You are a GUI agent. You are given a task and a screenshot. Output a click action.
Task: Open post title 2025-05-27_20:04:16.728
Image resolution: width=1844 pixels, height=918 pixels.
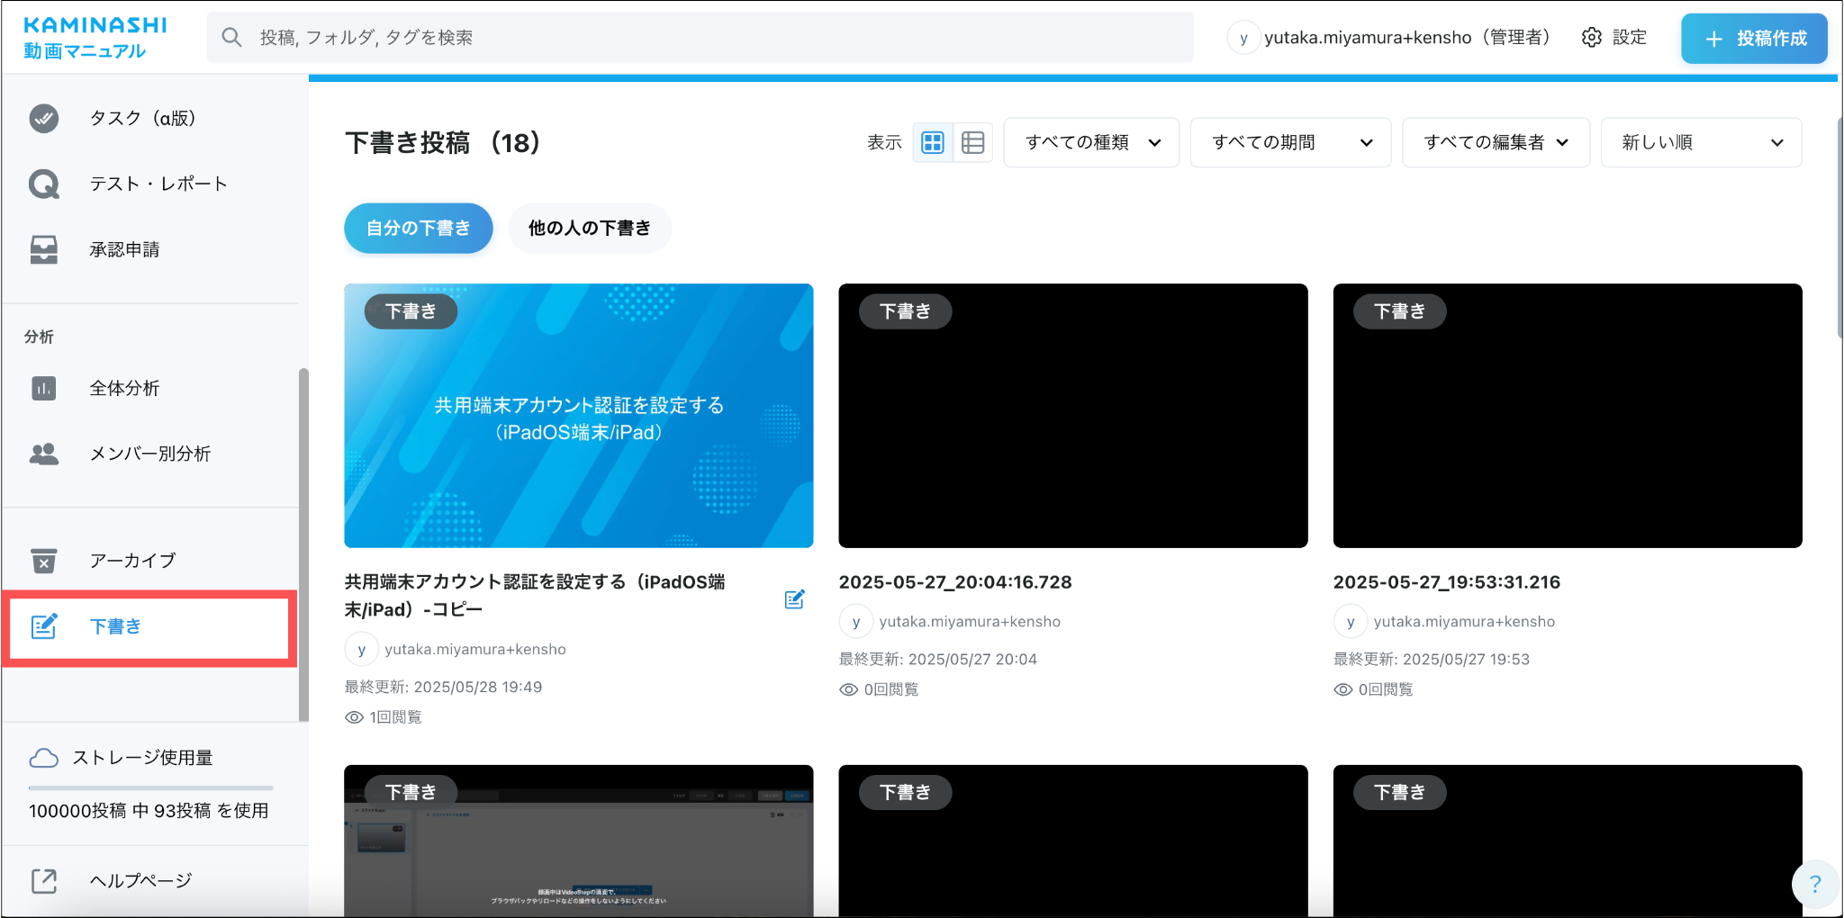pos(955,582)
